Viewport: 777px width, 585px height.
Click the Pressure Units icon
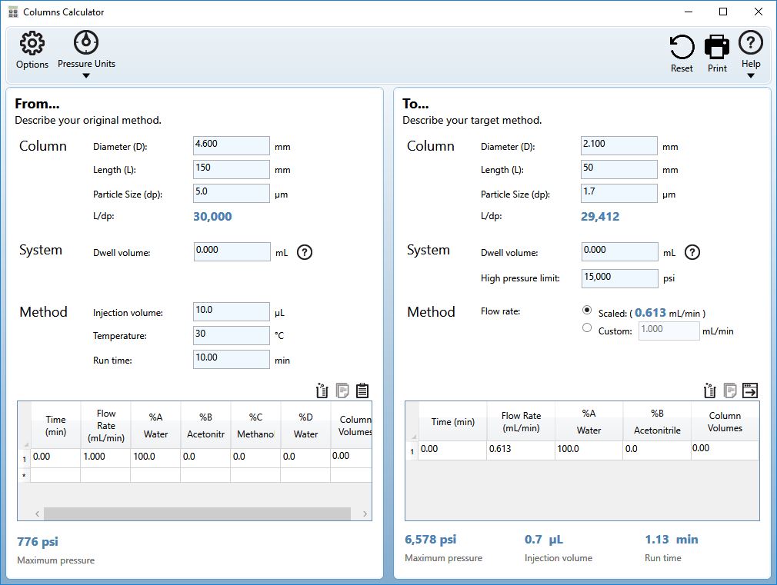85,44
